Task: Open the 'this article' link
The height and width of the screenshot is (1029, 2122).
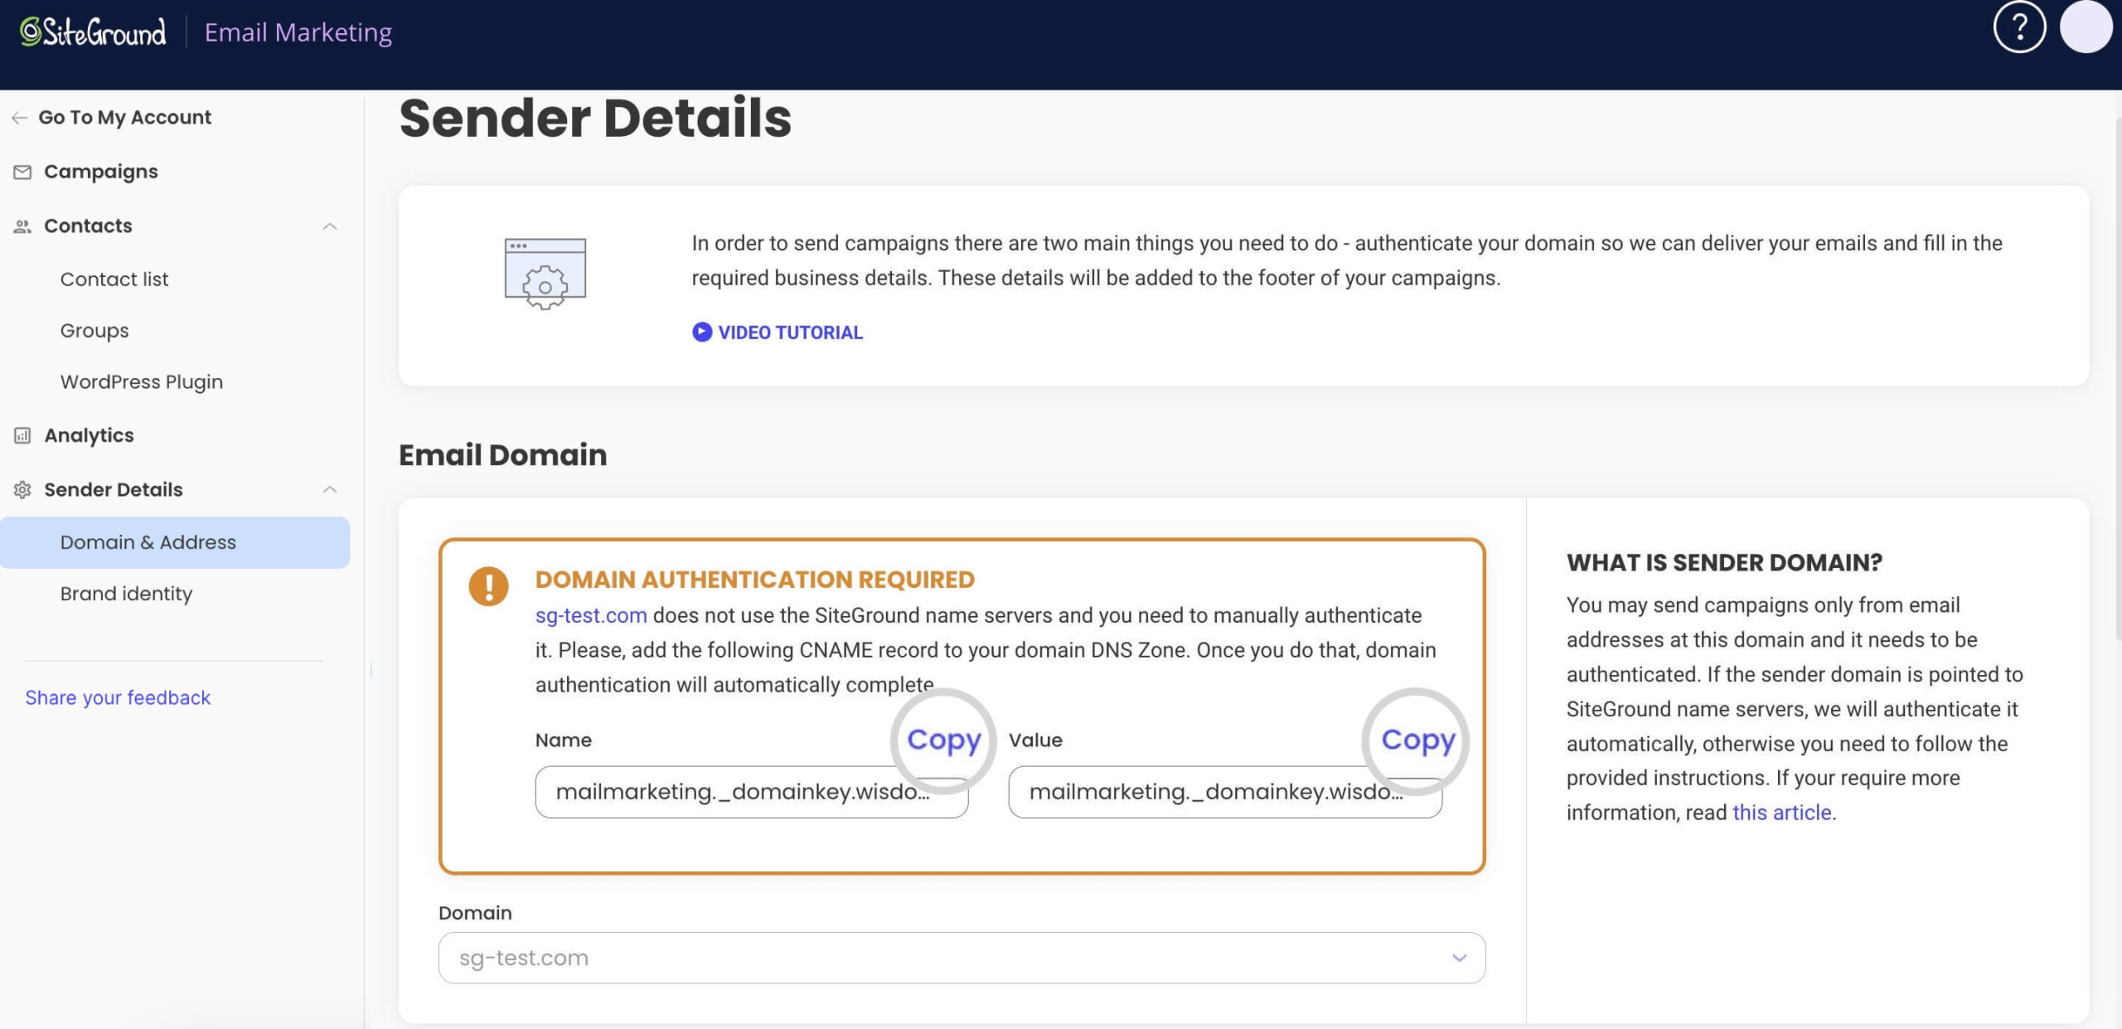Action: 1781,813
